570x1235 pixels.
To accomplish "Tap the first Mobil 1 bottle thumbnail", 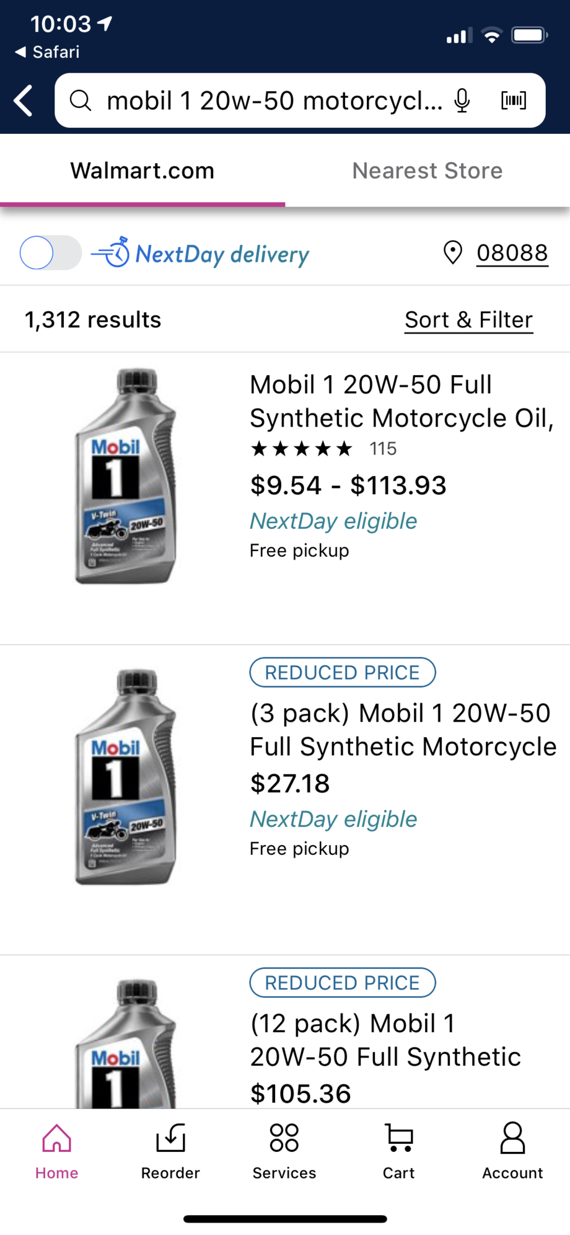I will pos(126,476).
